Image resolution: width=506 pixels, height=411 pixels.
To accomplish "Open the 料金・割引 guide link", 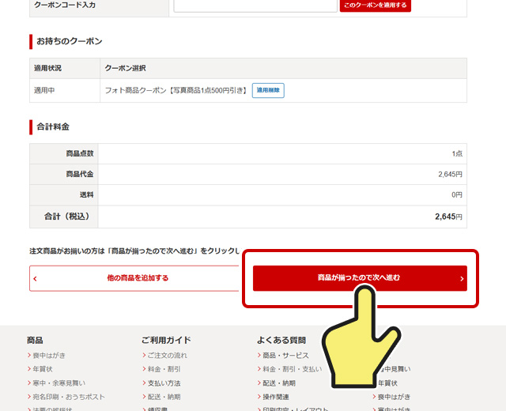I will click(164, 369).
